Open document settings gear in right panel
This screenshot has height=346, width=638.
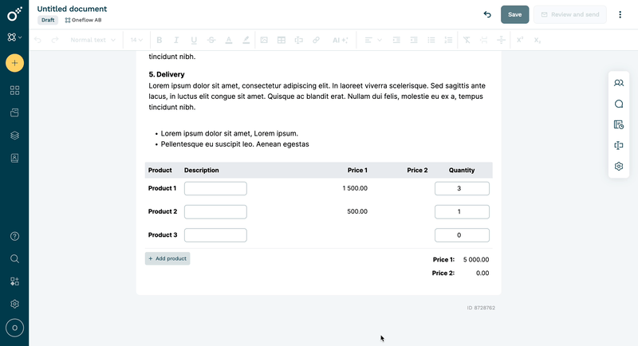point(619,167)
